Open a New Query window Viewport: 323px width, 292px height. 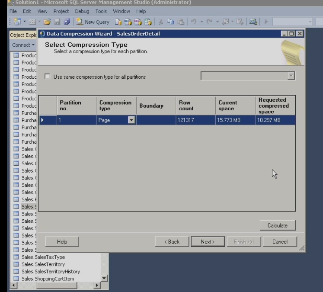point(93,22)
